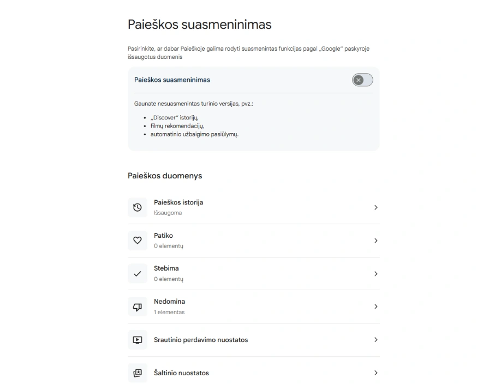477x384 pixels.
Task: Click the arrow next to Šaltinio nuostatos
Action: click(375, 373)
